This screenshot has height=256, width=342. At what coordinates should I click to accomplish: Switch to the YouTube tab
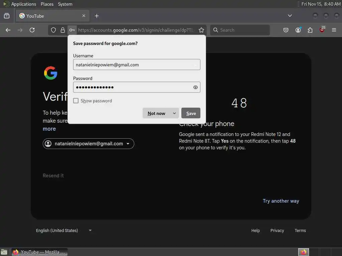[52, 16]
